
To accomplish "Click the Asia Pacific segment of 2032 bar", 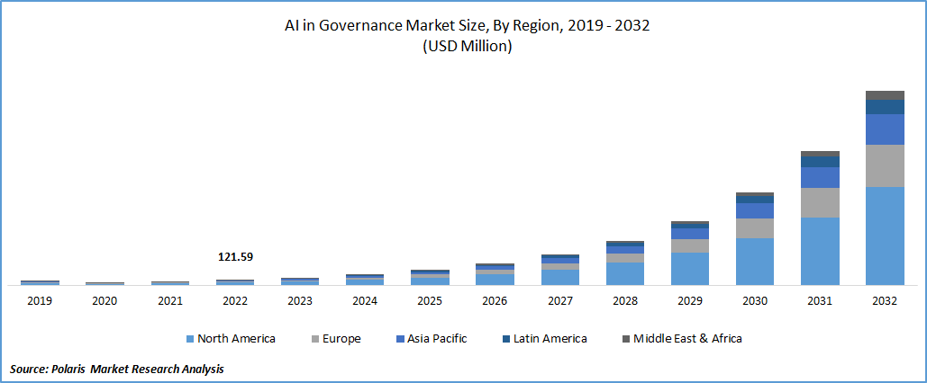I will pos(885,129).
